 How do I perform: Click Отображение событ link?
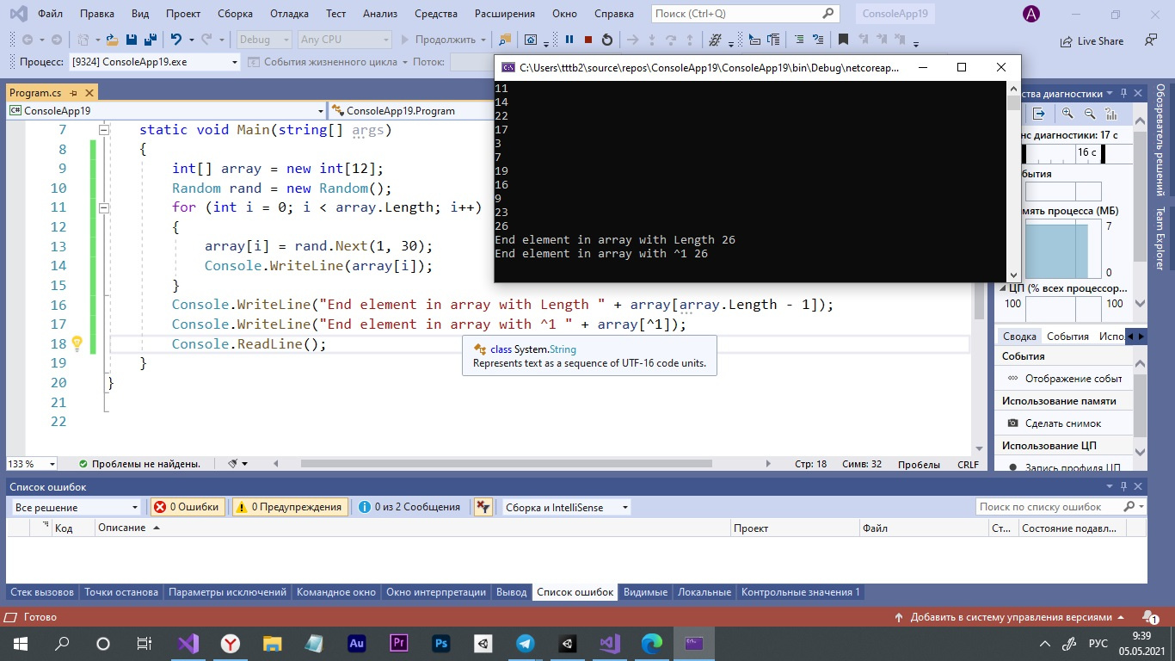pyautogui.click(x=1073, y=379)
